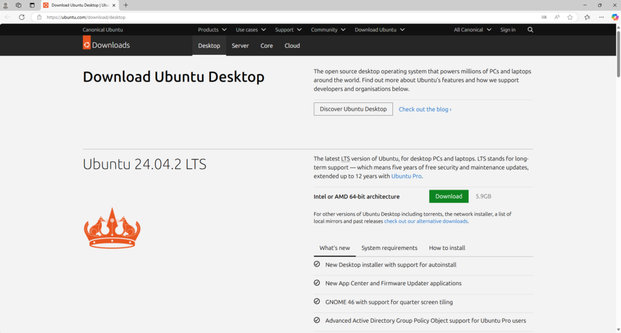The image size is (621, 333).
Task: Click the underlined LTS abbreviation in the description
Action: pos(345,159)
